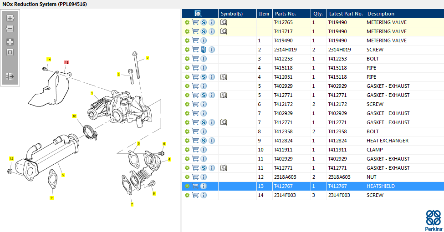The height and width of the screenshot is (232, 444).
Task: Add bolt T412253 to cart
Action: pyautogui.click(x=195, y=59)
